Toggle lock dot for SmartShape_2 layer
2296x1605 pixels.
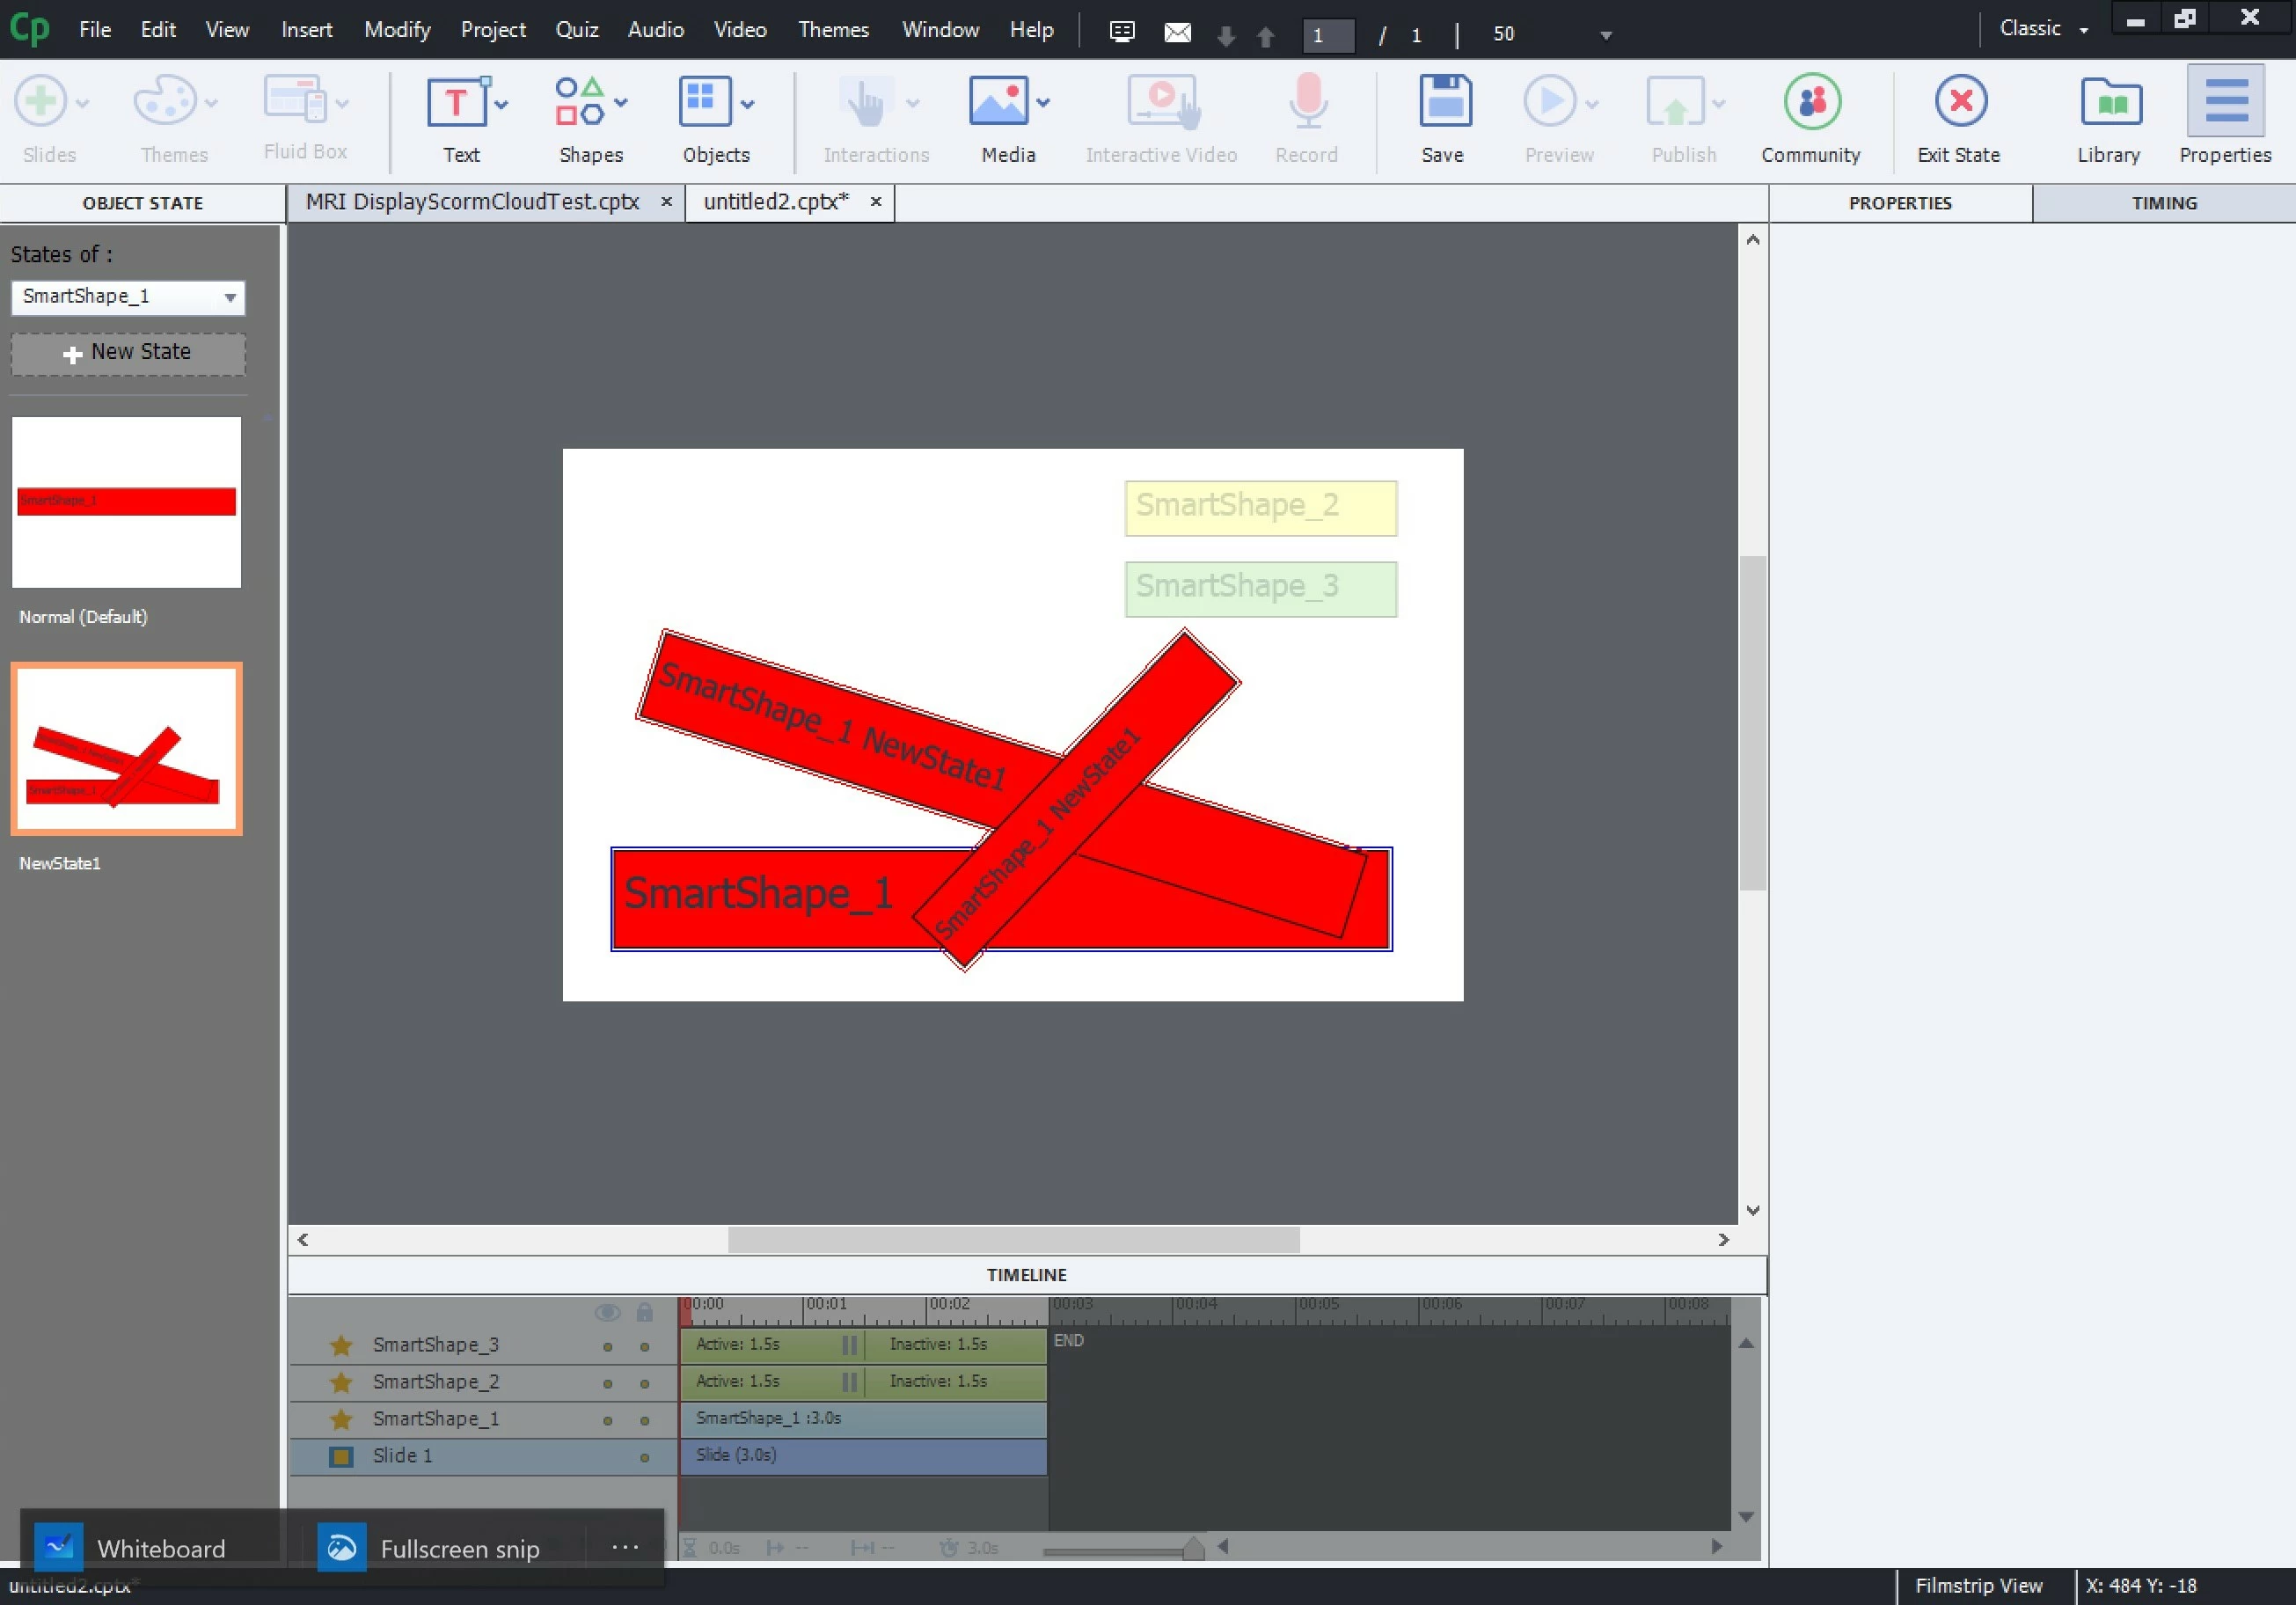pos(645,1384)
